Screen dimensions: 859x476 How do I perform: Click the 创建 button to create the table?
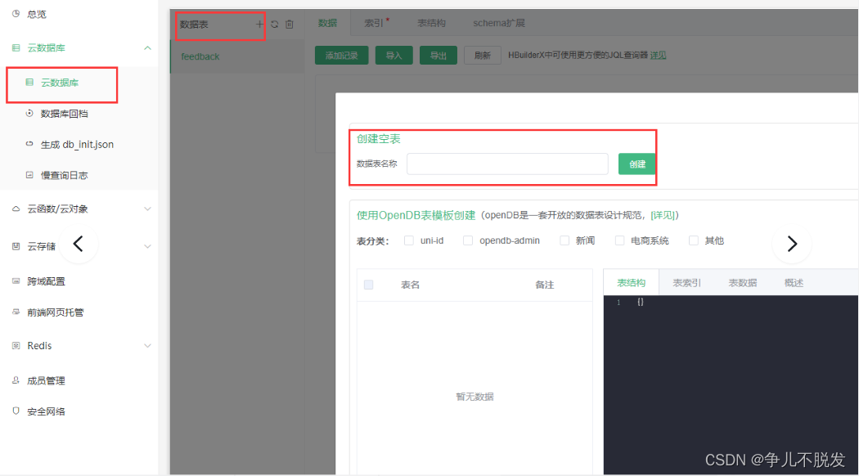point(636,164)
